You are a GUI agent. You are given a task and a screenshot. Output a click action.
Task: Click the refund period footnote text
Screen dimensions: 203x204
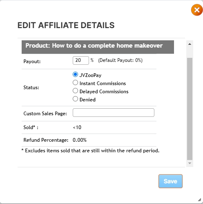[91, 151]
